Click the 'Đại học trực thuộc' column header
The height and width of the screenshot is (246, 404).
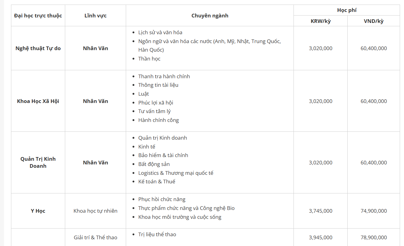(x=38, y=16)
